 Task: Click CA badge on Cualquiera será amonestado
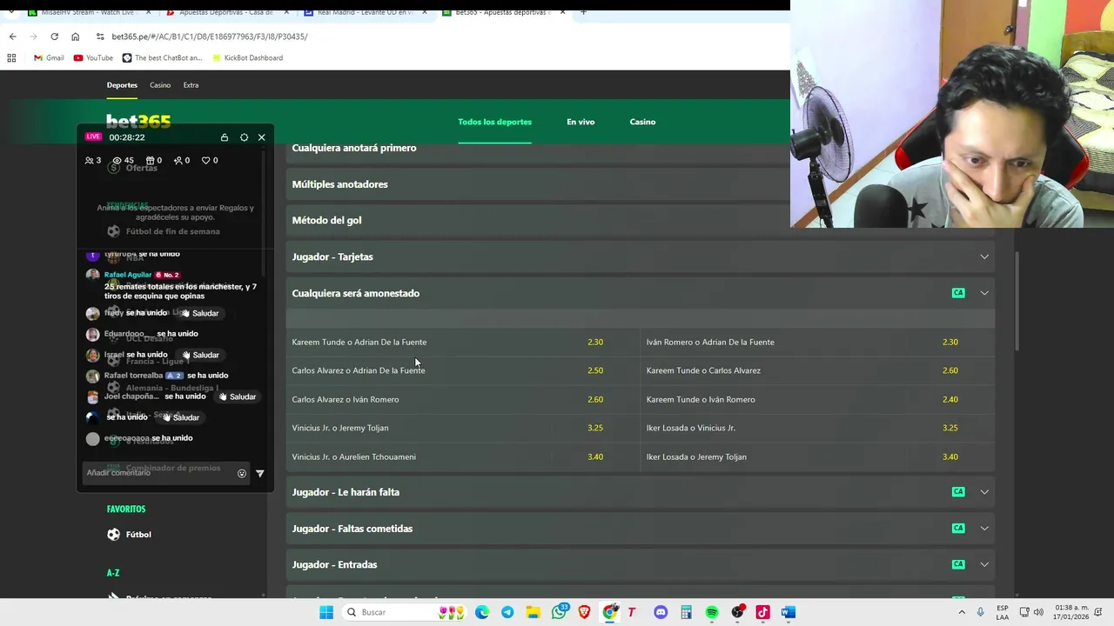pyautogui.click(x=958, y=293)
